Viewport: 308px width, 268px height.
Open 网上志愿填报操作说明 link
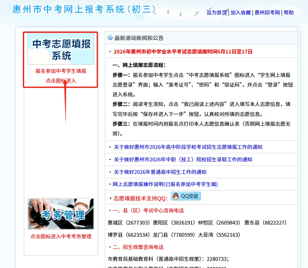(165, 184)
